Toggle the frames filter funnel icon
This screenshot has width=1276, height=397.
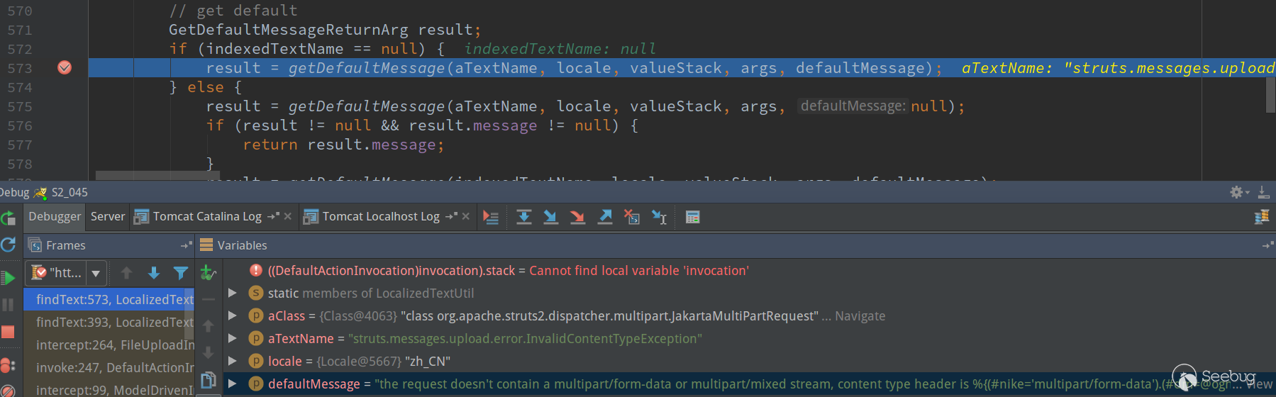pos(181,273)
